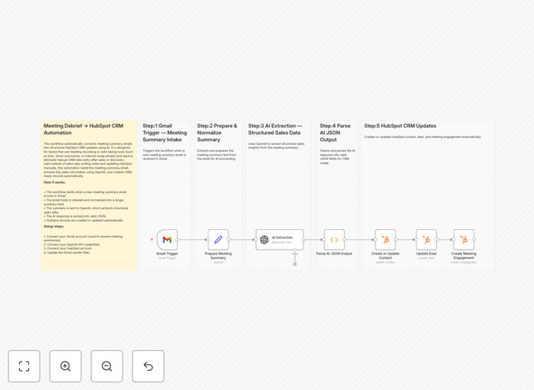Click the 'Create Meeting Engagement' node label
This screenshot has height=390, width=534.
464,256
